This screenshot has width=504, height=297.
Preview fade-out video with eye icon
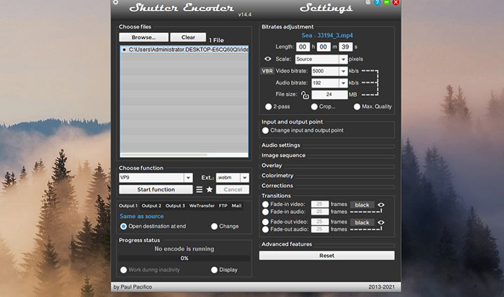(x=381, y=222)
